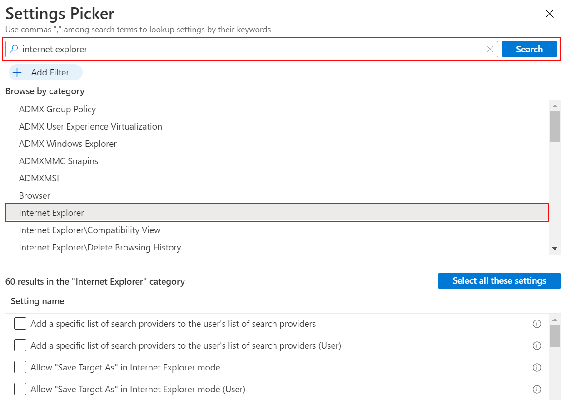This screenshot has height=400, width=566.
Task: Show info for search providers (User) setting
Action: [536, 346]
